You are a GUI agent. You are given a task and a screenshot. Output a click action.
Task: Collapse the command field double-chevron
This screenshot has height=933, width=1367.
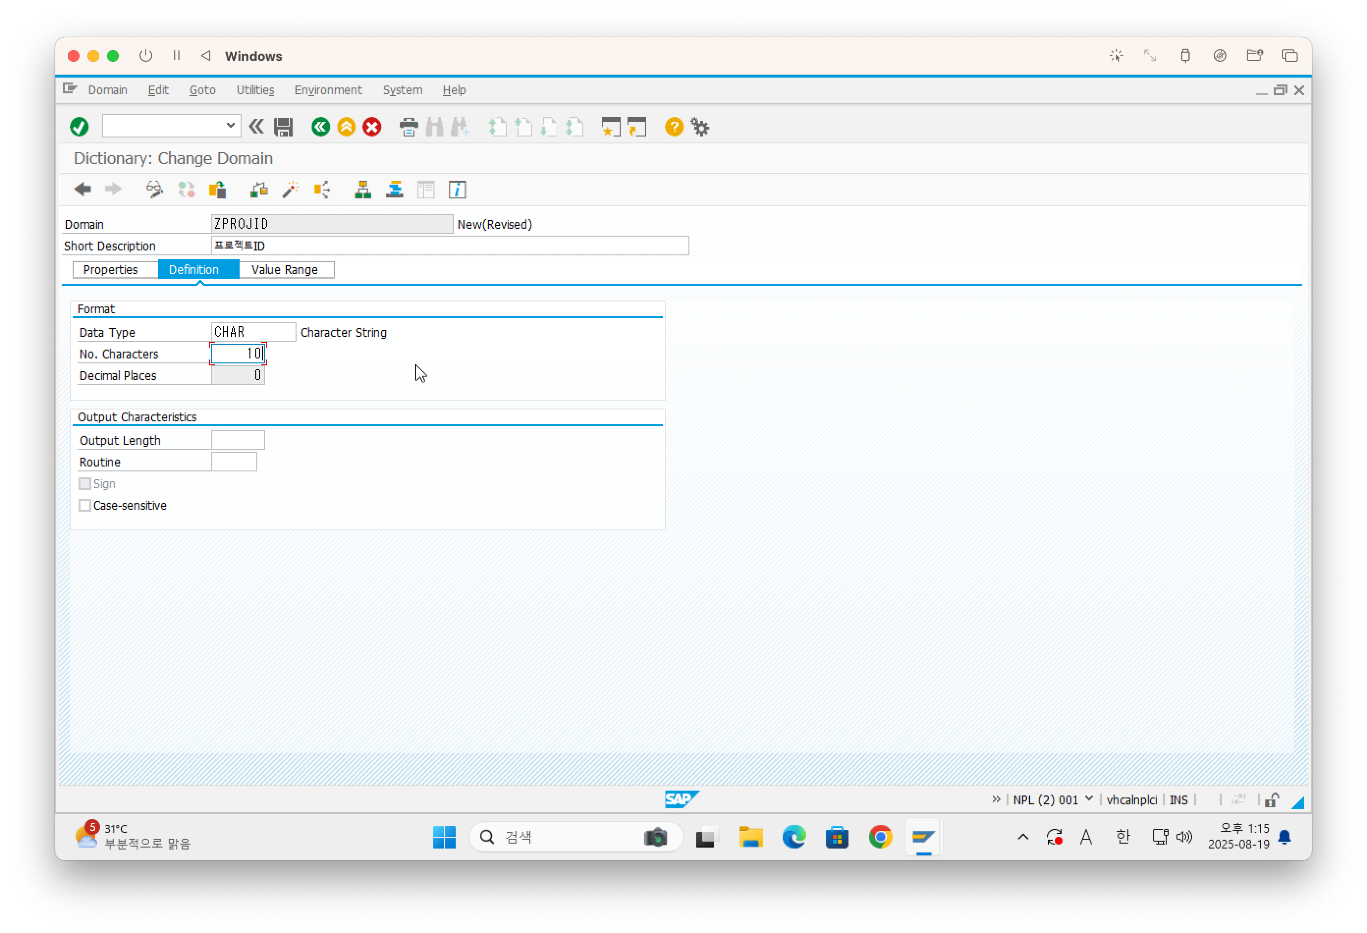256,127
